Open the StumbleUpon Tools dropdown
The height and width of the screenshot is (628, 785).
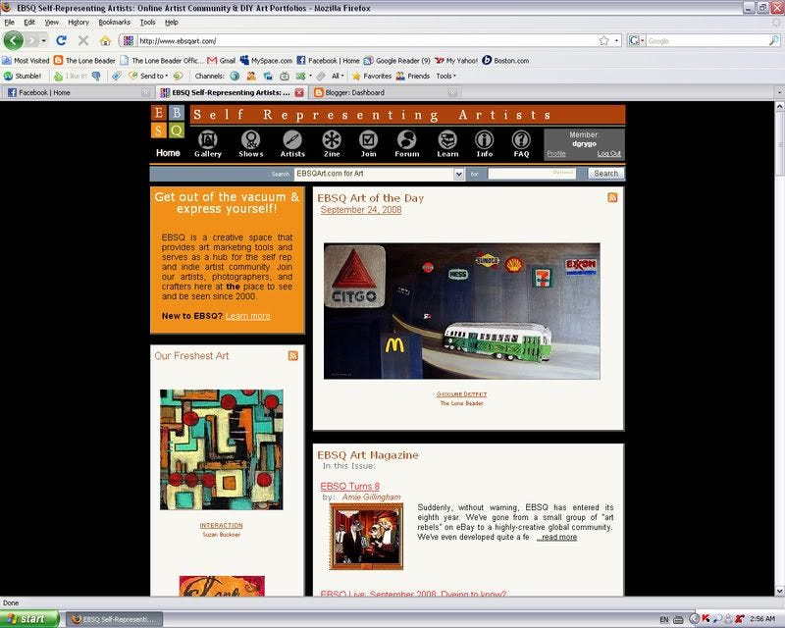445,77
